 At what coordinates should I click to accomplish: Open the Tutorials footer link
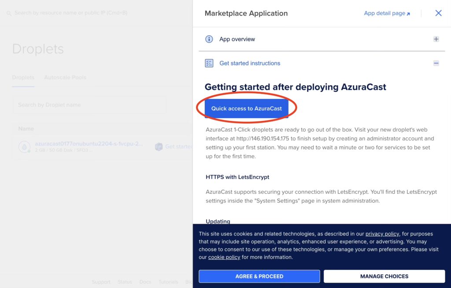(x=168, y=282)
